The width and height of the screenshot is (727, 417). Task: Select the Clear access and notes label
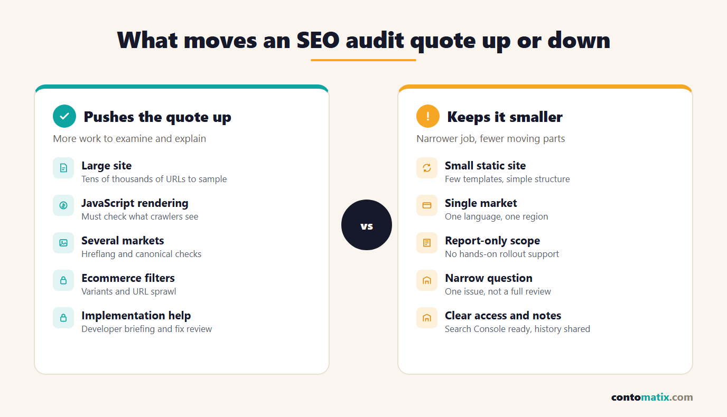click(503, 316)
